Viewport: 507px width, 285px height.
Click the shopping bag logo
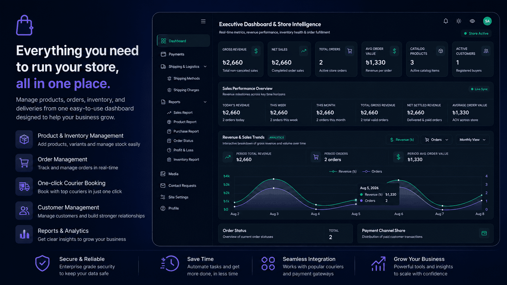pyautogui.click(x=25, y=25)
